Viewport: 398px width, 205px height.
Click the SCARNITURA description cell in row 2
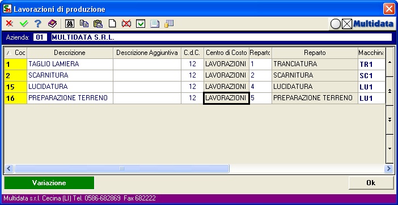coord(70,75)
